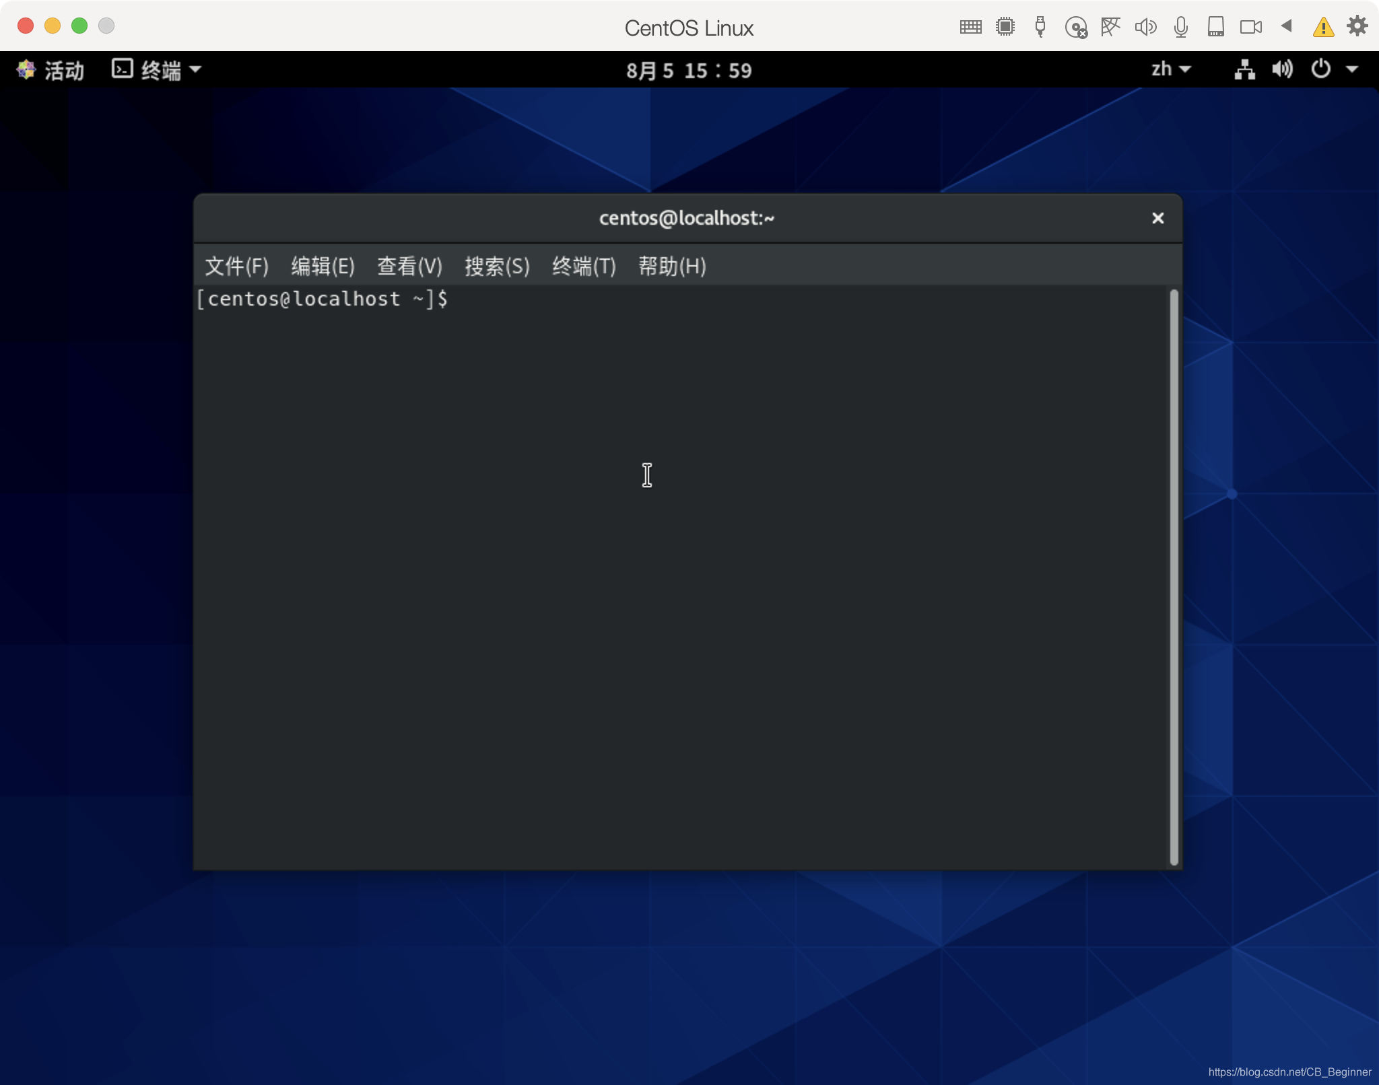Close the centos@localhost terminal window

point(1157,218)
